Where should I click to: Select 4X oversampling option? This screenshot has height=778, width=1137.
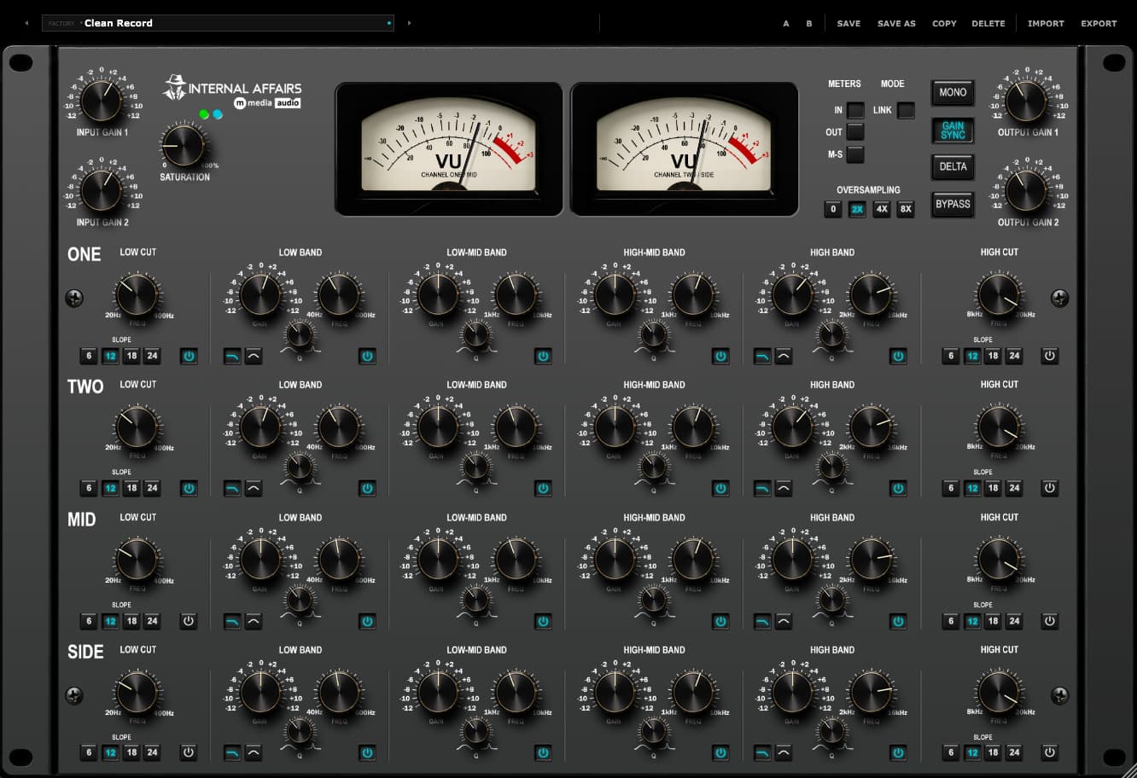pos(881,209)
